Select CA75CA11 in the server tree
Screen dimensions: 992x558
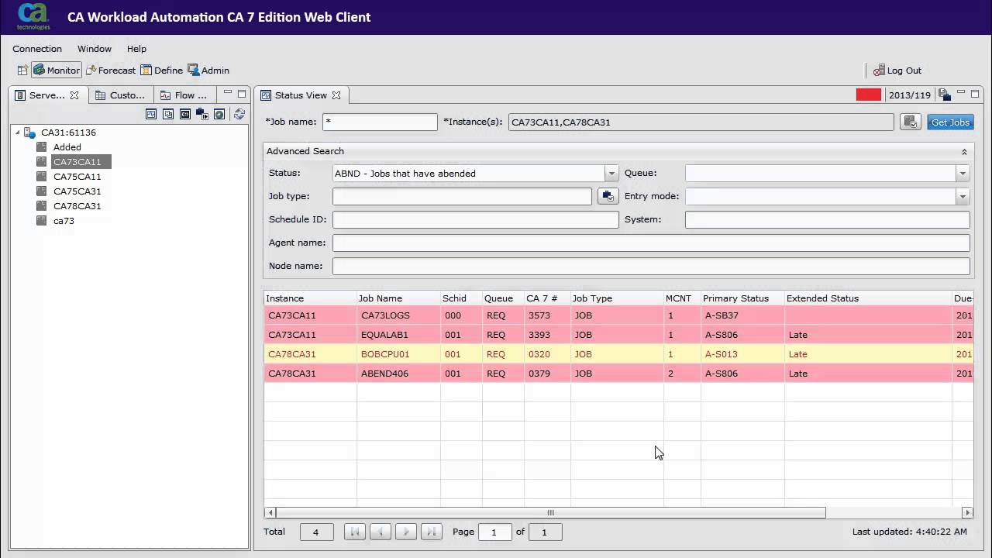(77, 177)
